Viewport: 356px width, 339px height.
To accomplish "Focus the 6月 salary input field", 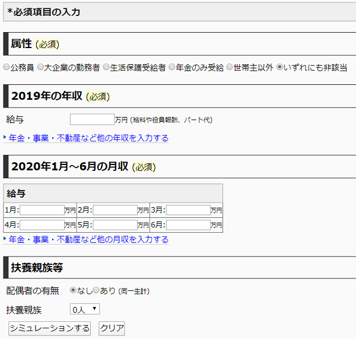I will pyautogui.click(x=189, y=225).
